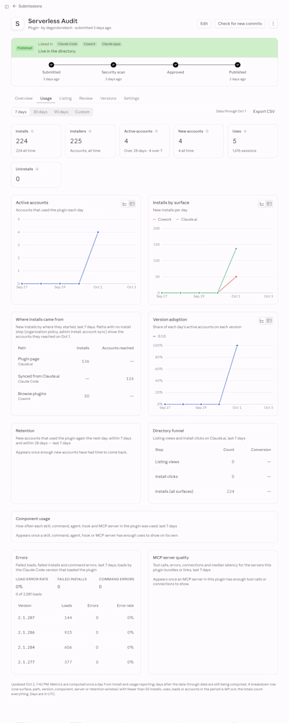The image size is (289, 723).
Task: Click the Oct 1 Active accounts data point
Action: coord(98,232)
